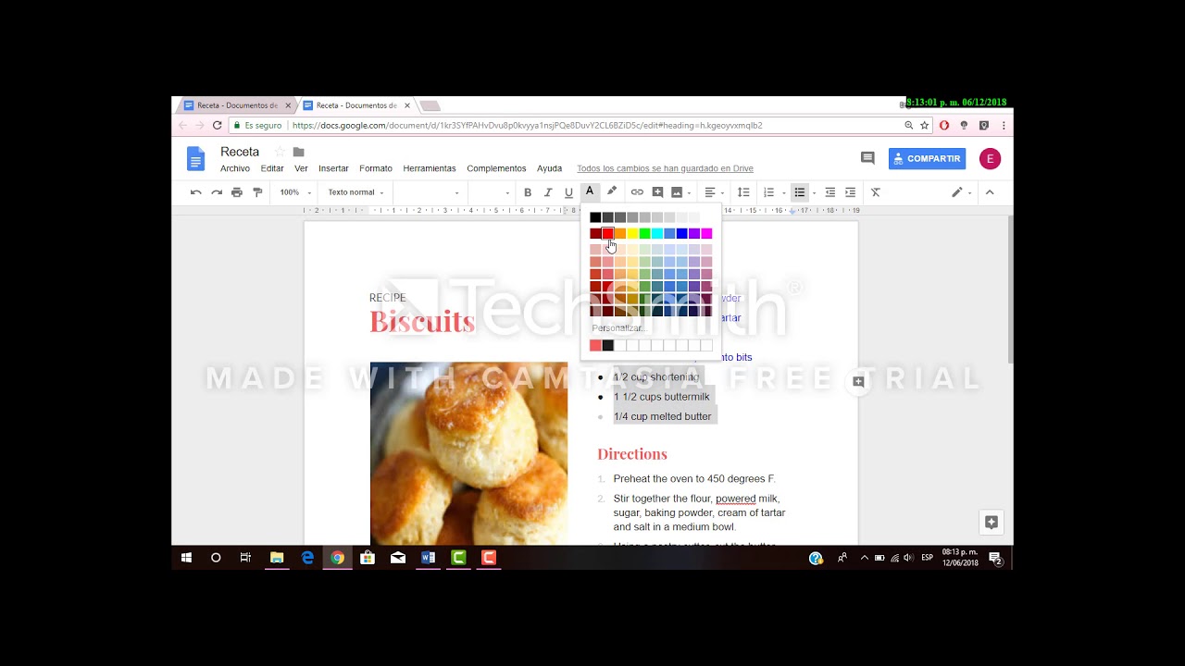The width and height of the screenshot is (1185, 666).
Task: Pick the bright green color swatch
Action: [x=644, y=233]
